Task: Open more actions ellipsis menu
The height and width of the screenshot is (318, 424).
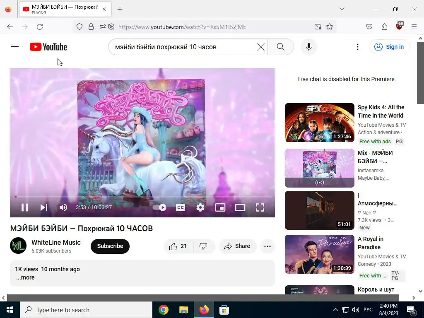Action: click(x=267, y=246)
